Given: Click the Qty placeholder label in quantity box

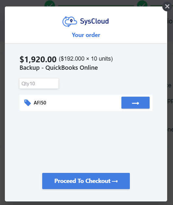Looking at the screenshot, I should (25, 84).
